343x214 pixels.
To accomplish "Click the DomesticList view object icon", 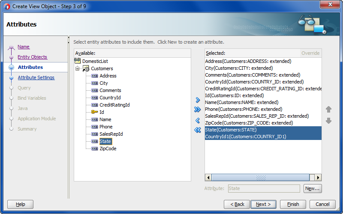I will 78,61.
